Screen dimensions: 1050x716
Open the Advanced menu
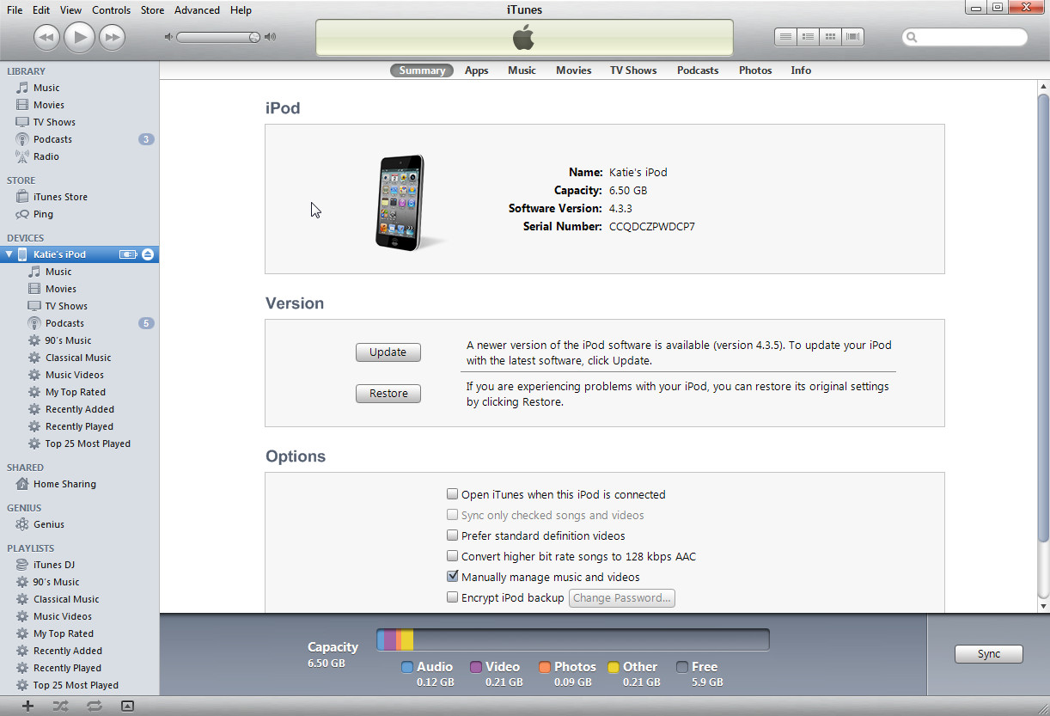pyautogui.click(x=197, y=9)
